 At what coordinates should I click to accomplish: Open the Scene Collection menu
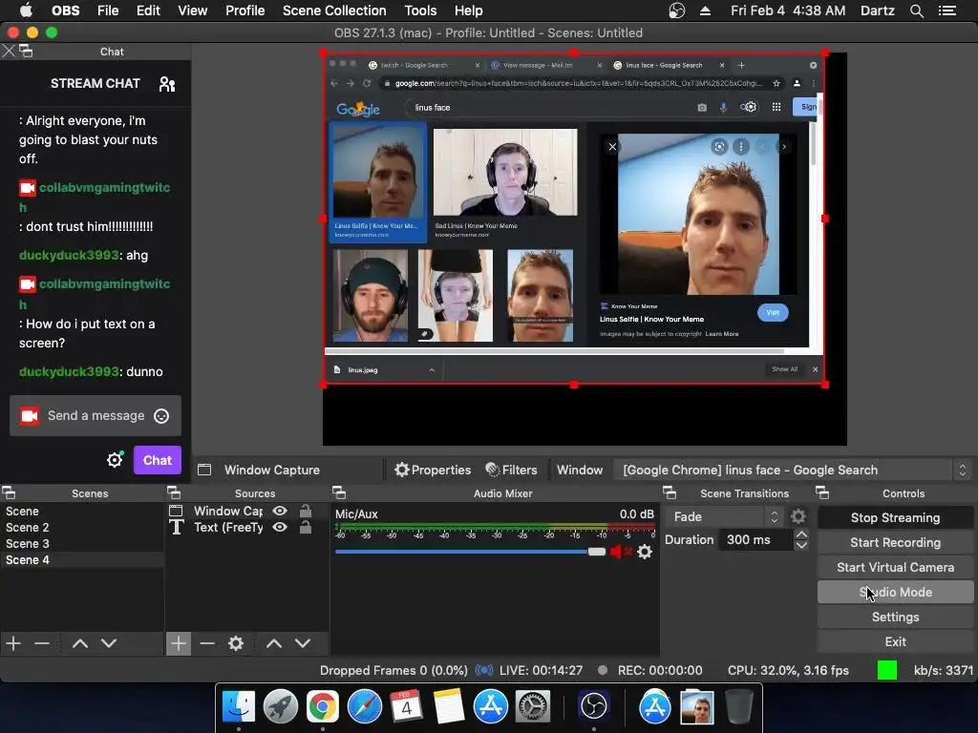pyautogui.click(x=334, y=10)
